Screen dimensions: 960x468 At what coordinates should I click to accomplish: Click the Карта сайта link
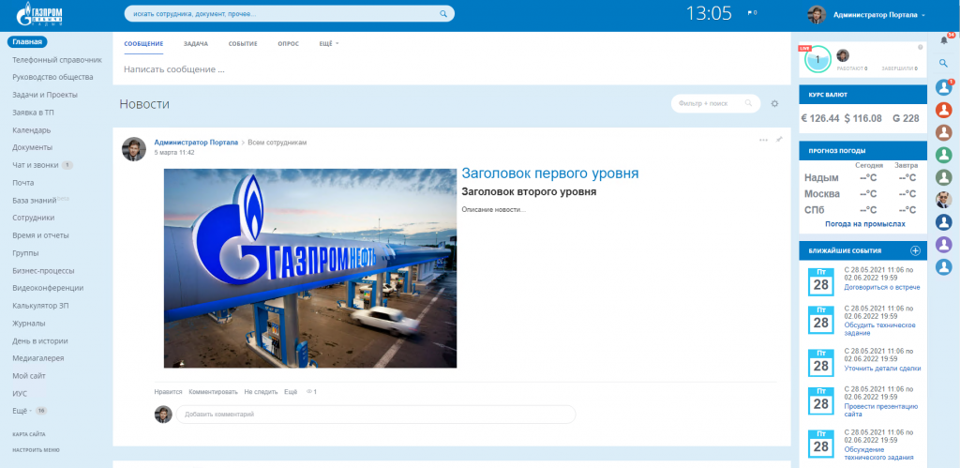tap(29, 434)
